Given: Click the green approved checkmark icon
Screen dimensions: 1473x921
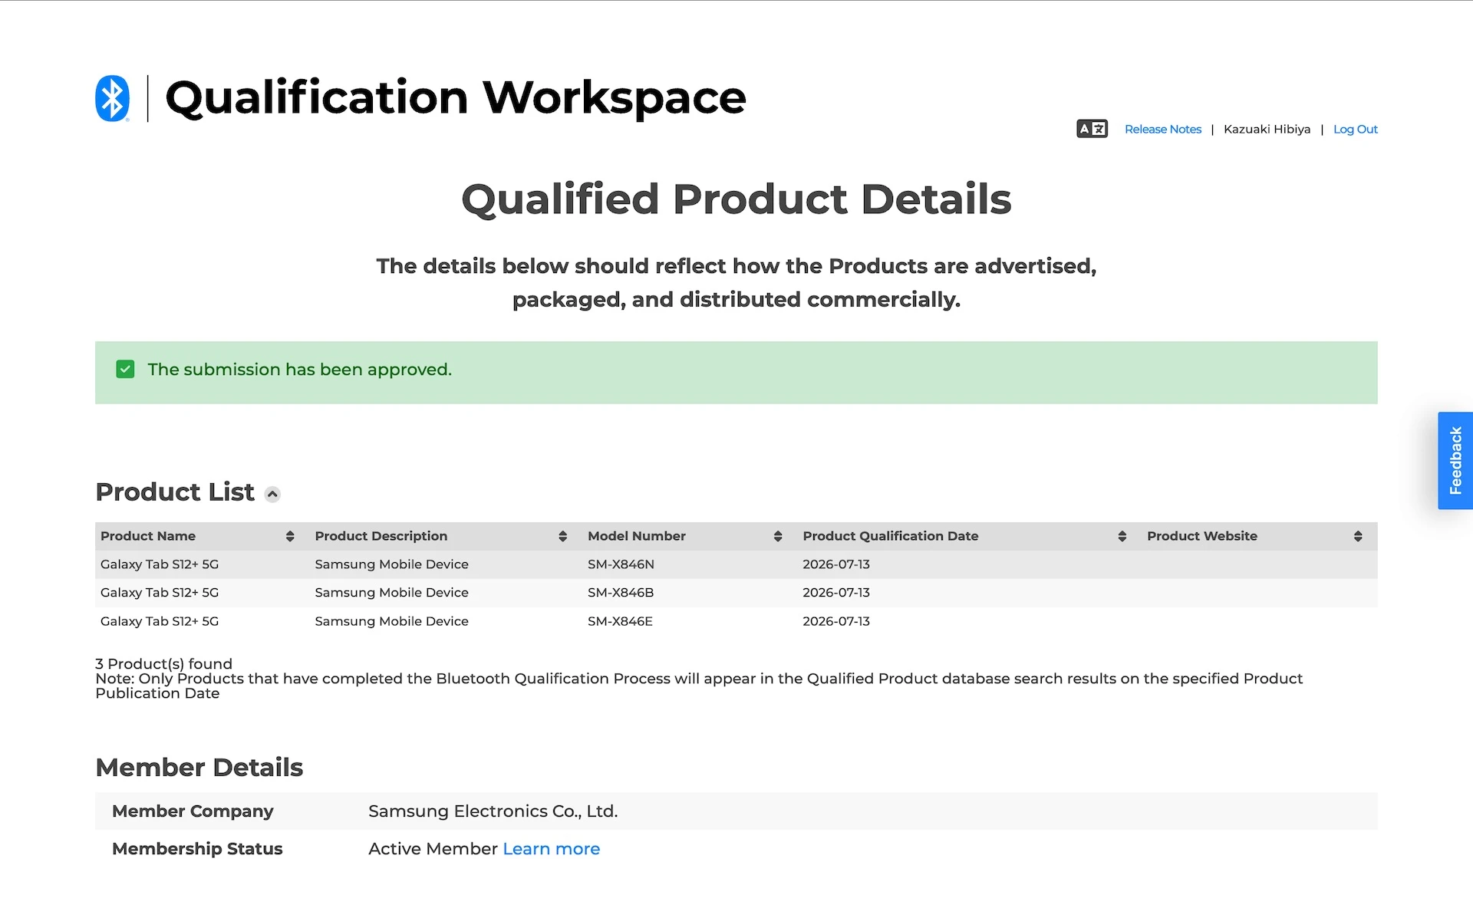Looking at the screenshot, I should click(125, 370).
